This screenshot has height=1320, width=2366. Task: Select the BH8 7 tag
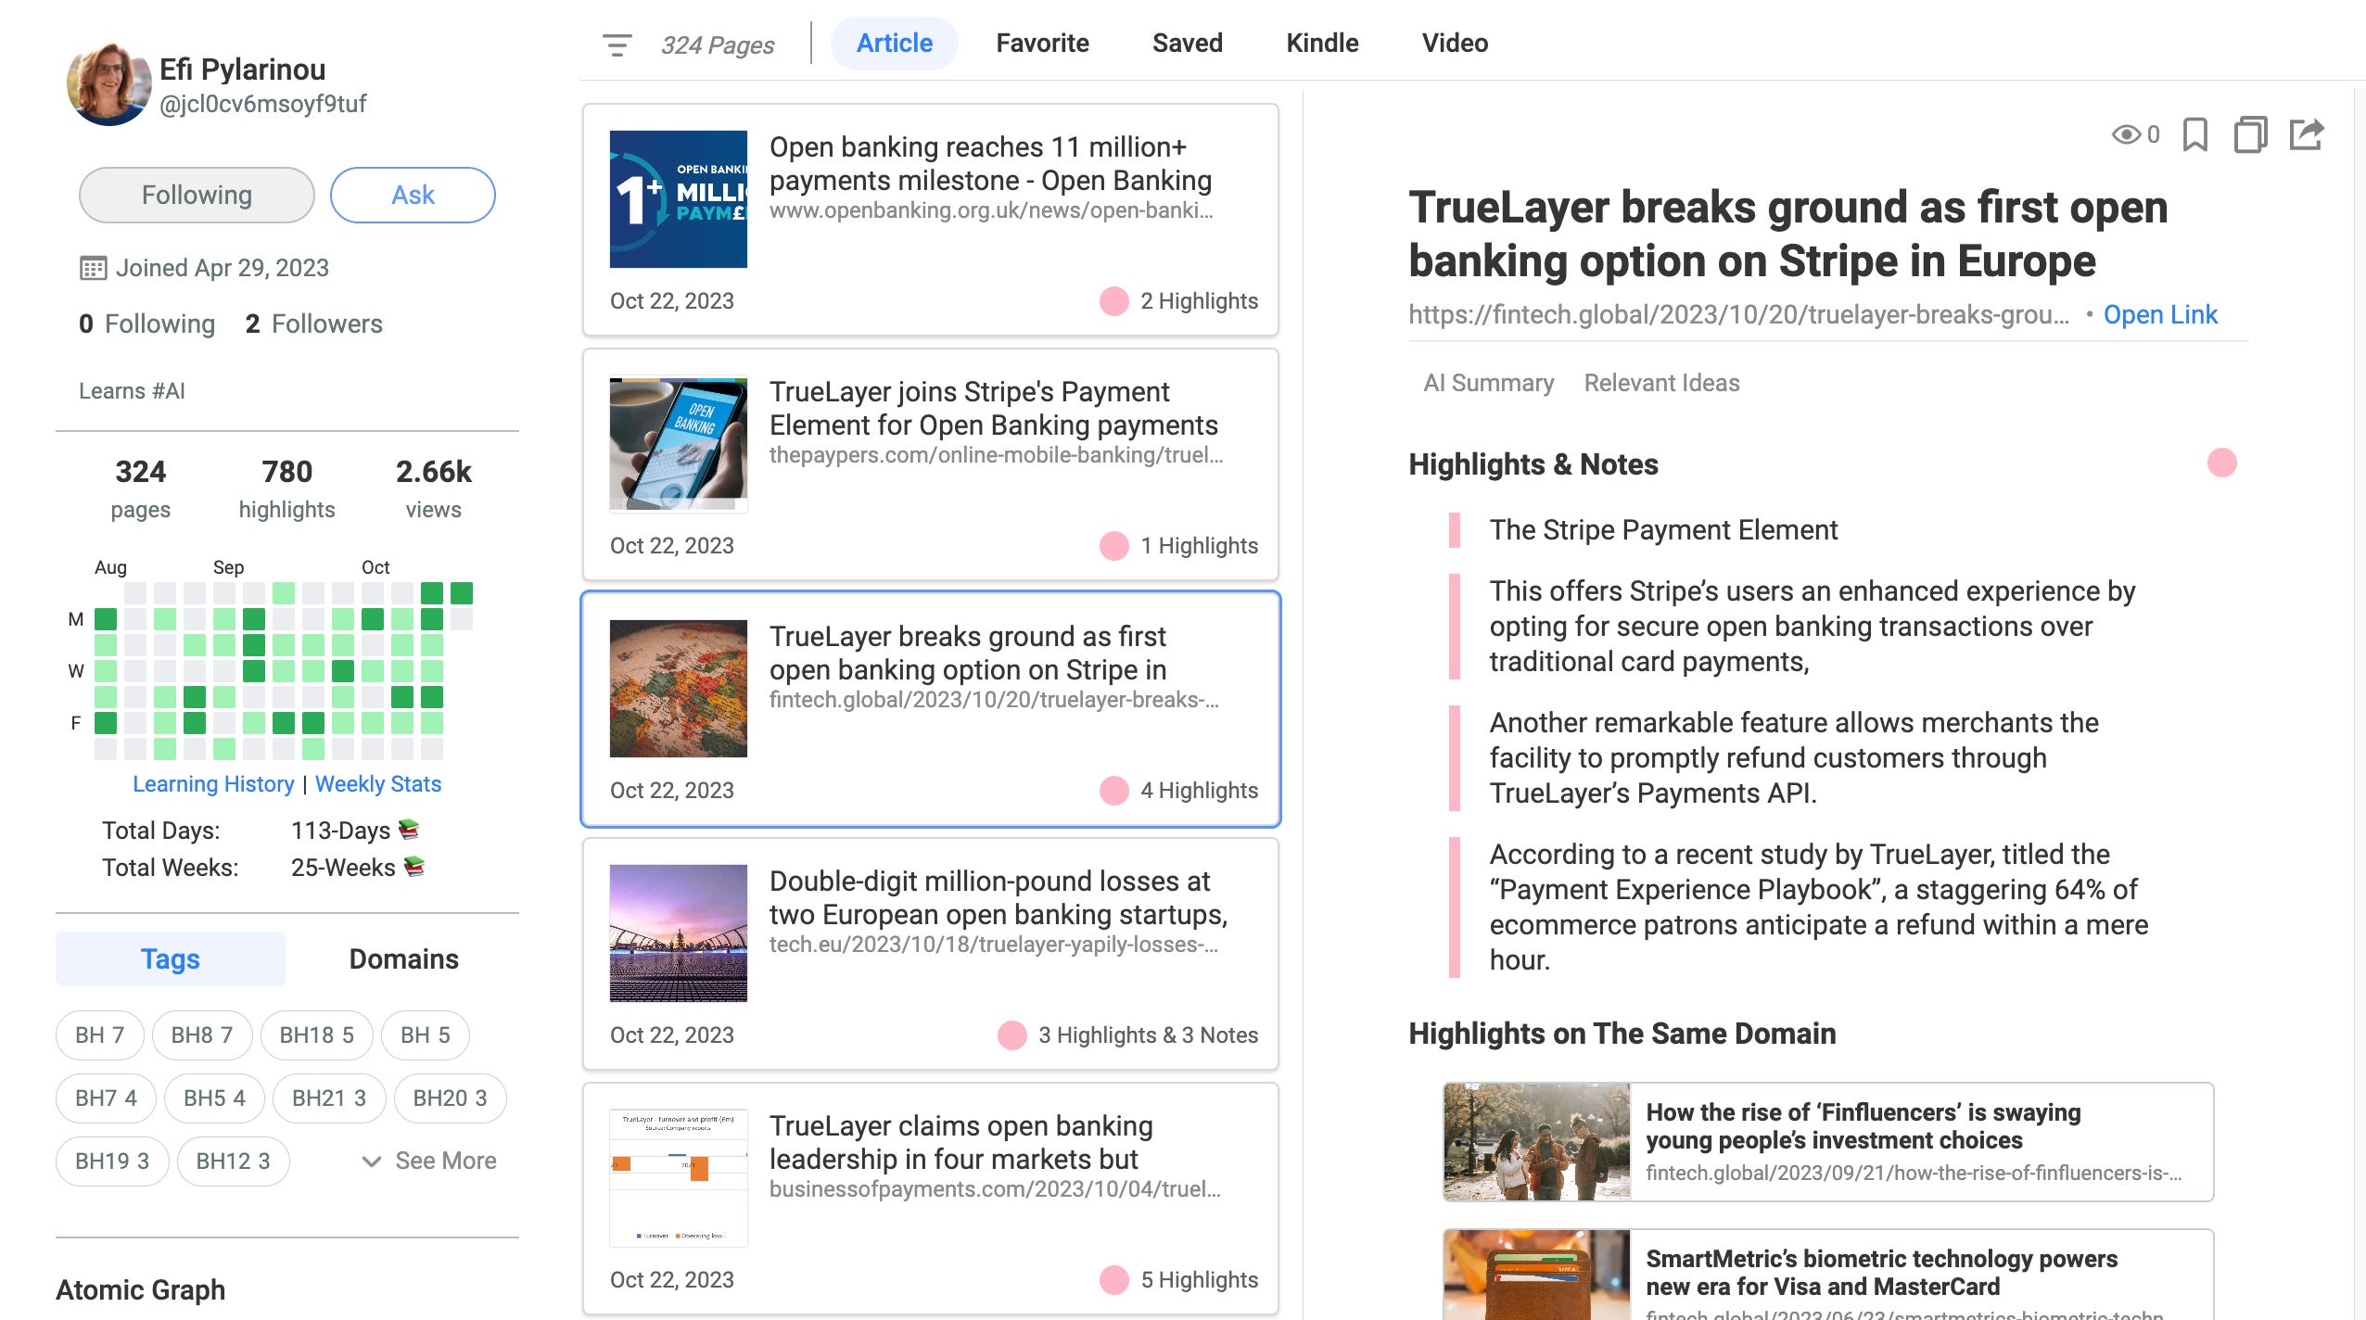(202, 1034)
